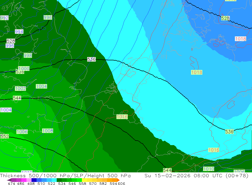Viewport: 252px width, 185px height.
Task: Click the 1010 isobar label
Action: point(209,169)
